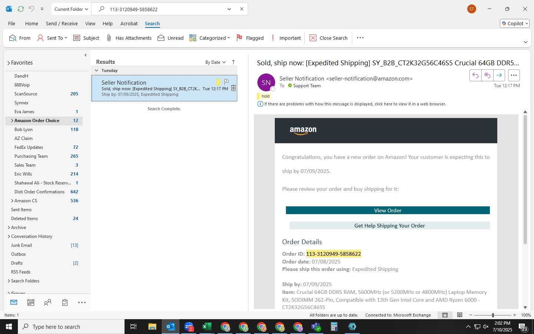
Task: Click the Close Search button
Action: (329, 38)
